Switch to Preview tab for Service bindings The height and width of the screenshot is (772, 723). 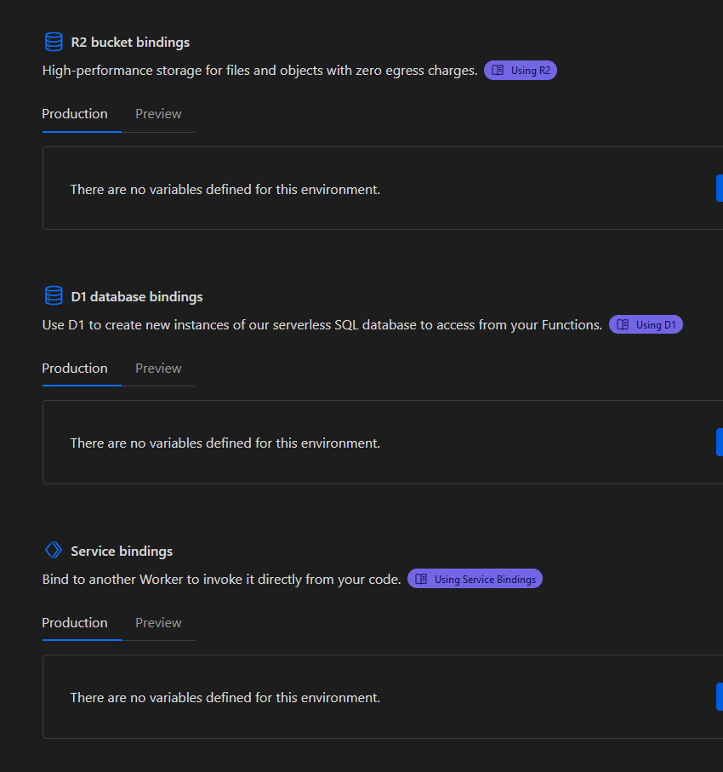(x=158, y=623)
